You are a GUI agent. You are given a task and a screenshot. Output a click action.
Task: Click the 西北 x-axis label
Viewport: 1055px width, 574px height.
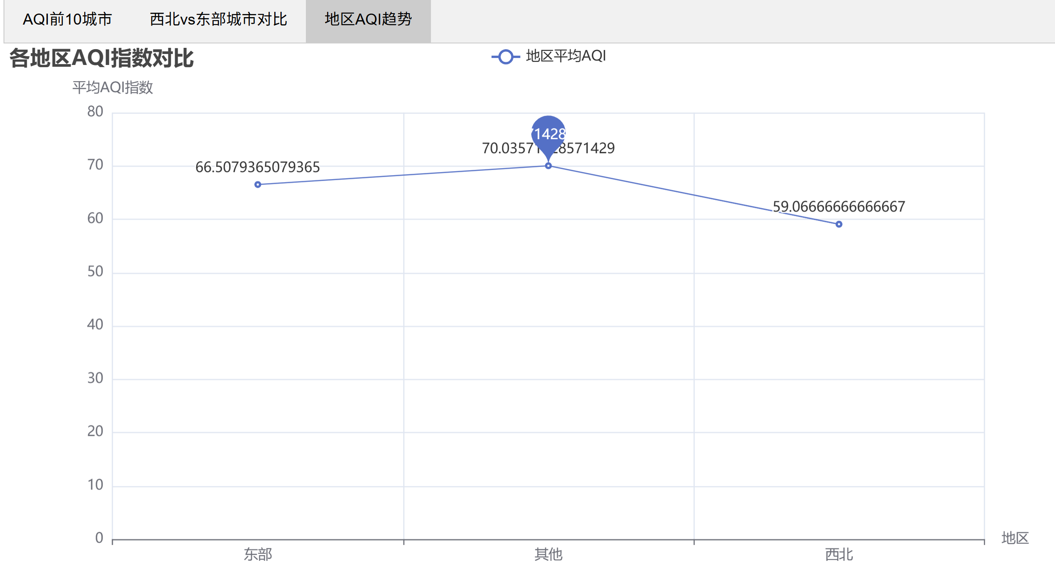coord(839,555)
